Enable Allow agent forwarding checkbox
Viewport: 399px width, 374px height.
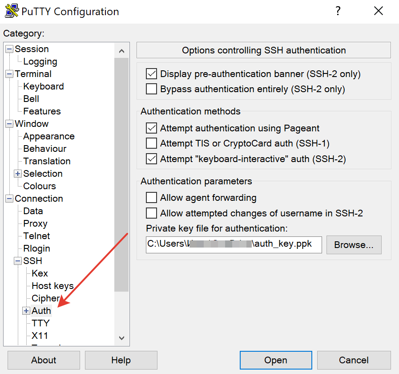tap(152, 198)
